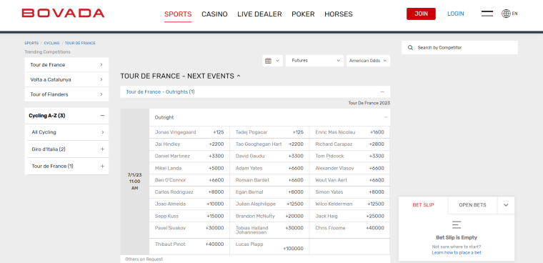Select Carlos Rodriguez +8000 odds
This screenshot has height=263, width=543.
[x=189, y=192]
